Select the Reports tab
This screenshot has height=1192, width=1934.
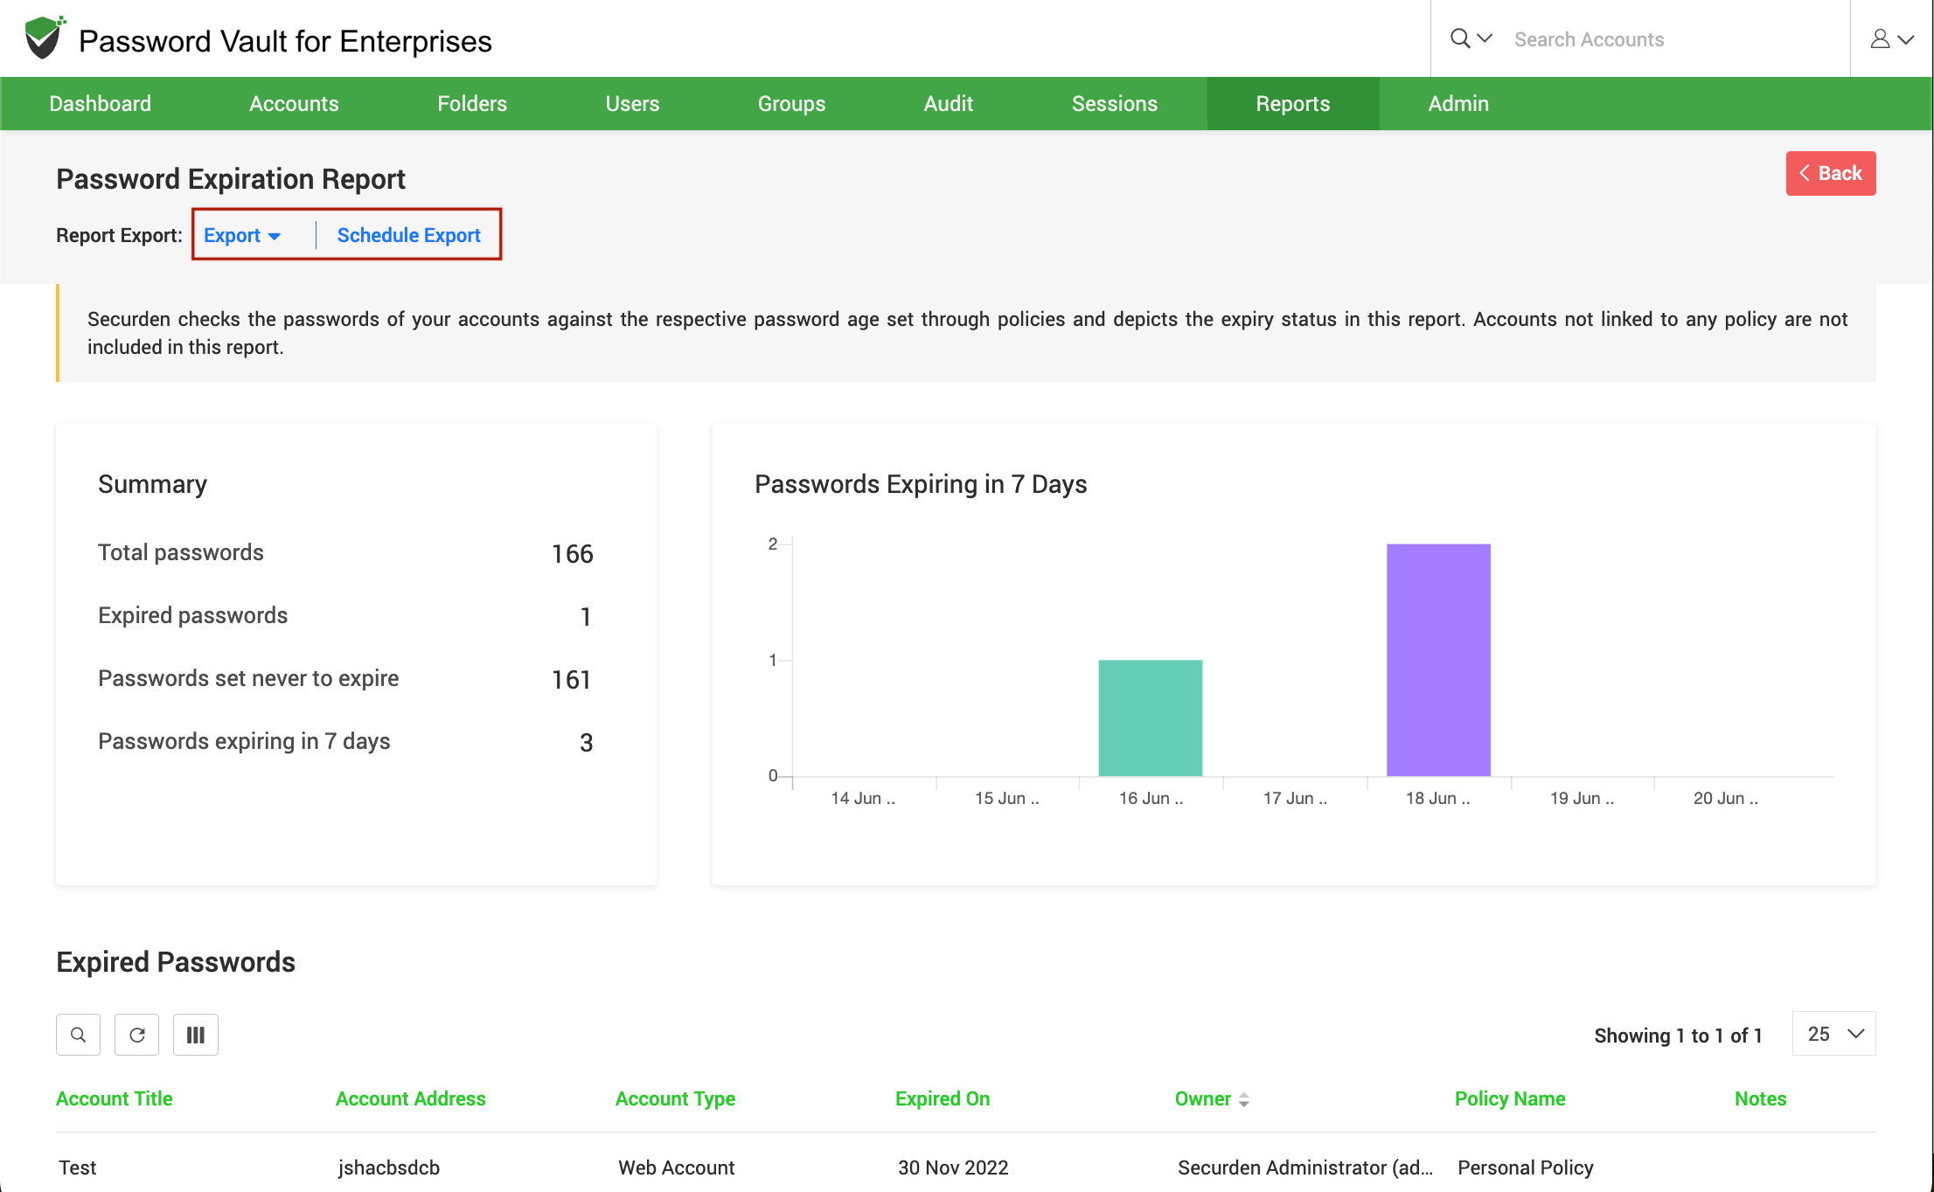[x=1292, y=103]
